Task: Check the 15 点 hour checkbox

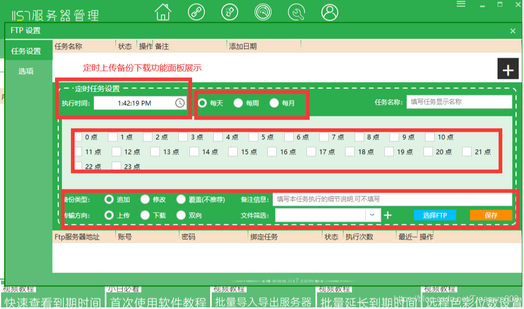Action: pyautogui.click(x=233, y=152)
